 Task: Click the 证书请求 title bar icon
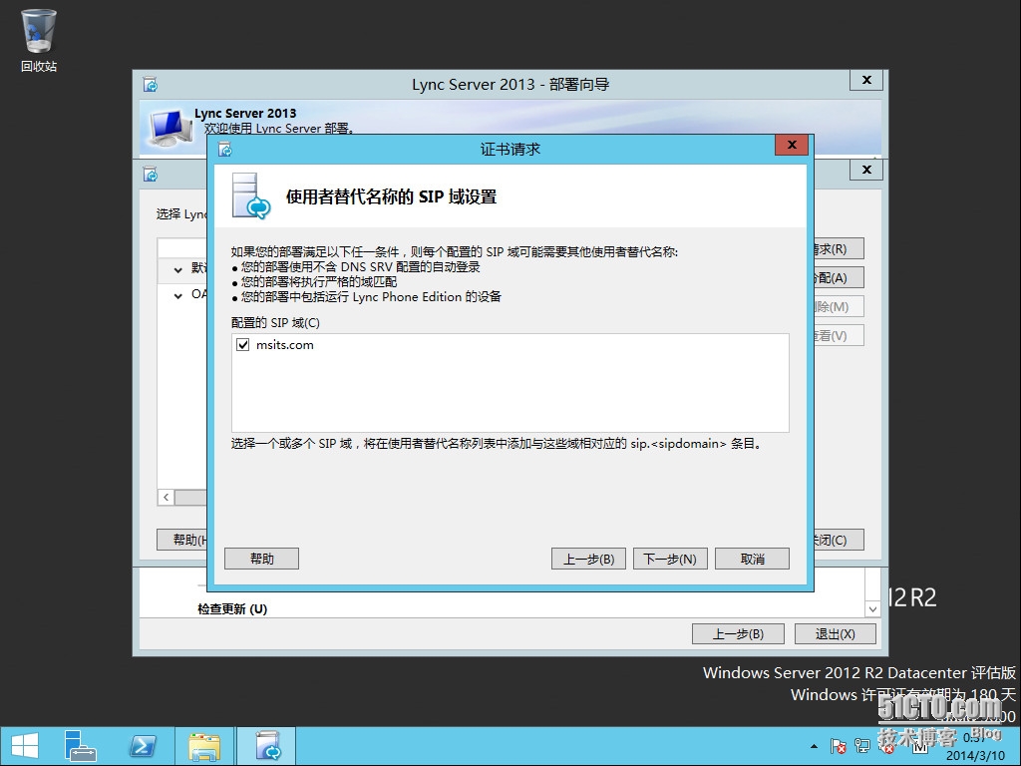pos(225,150)
